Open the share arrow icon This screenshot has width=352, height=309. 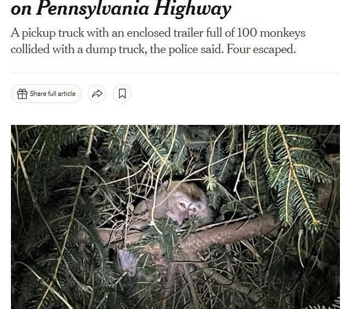point(97,94)
